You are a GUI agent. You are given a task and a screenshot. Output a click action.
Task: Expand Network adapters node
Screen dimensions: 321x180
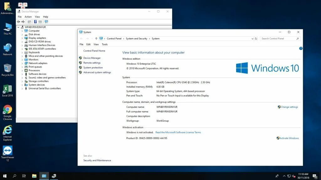tap(22, 63)
